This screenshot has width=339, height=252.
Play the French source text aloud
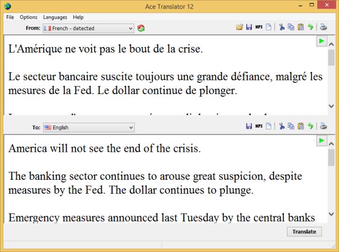coord(322,41)
